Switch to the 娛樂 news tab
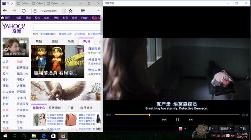The width and height of the screenshot is (251, 140). (x=71, y=41)
